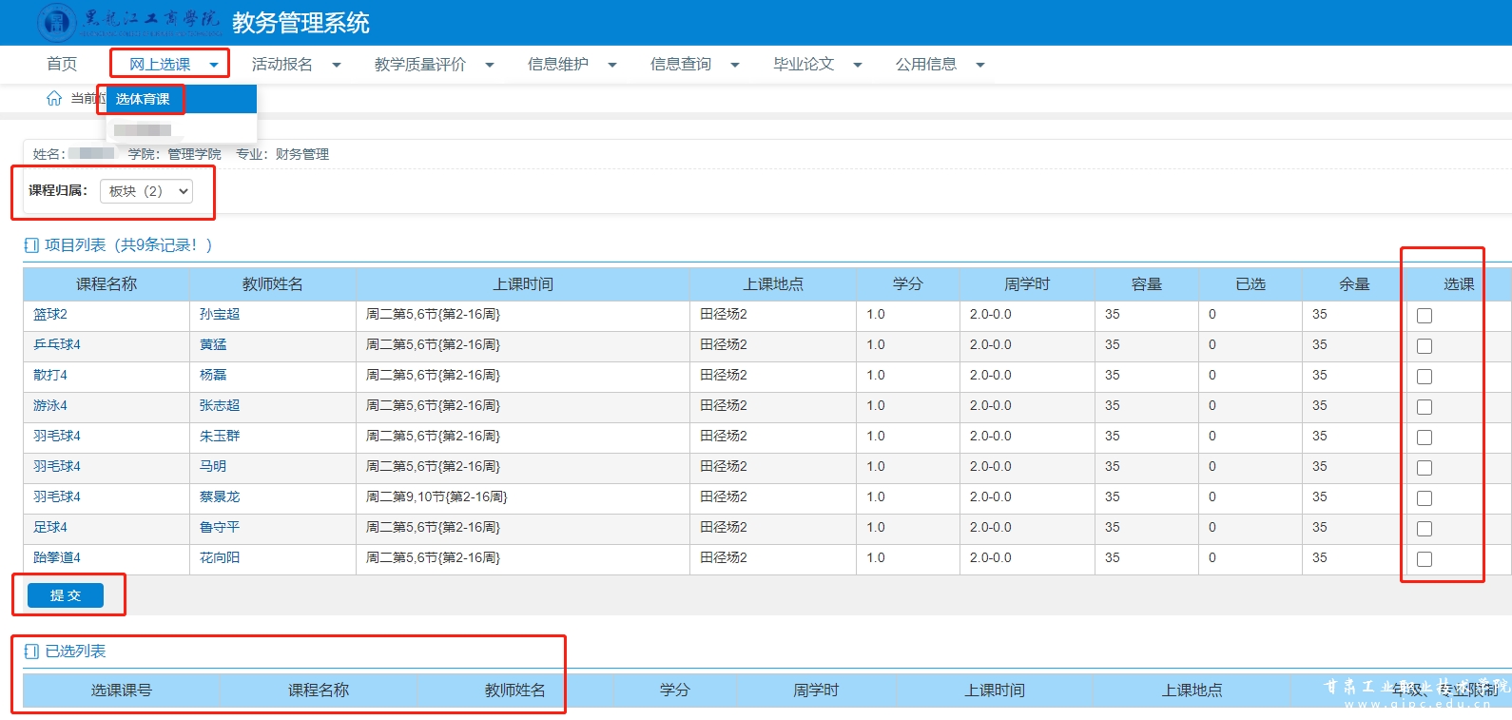
Task: Click the 已选列表 section icon
Action: point(31,652)
